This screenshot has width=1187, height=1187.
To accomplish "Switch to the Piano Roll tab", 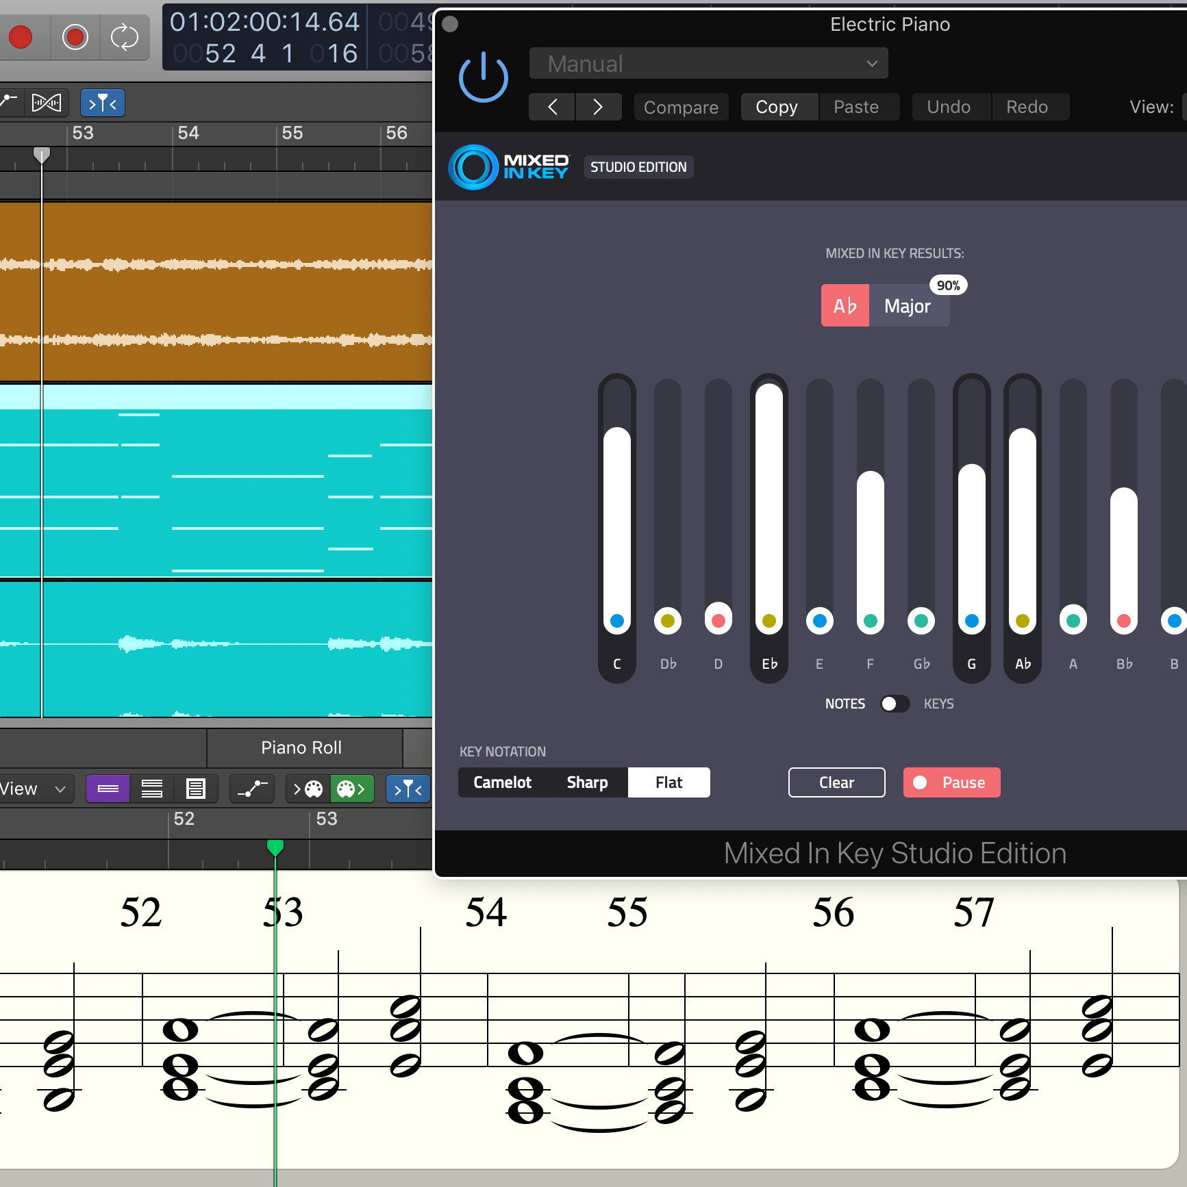I will click(301, 748).
